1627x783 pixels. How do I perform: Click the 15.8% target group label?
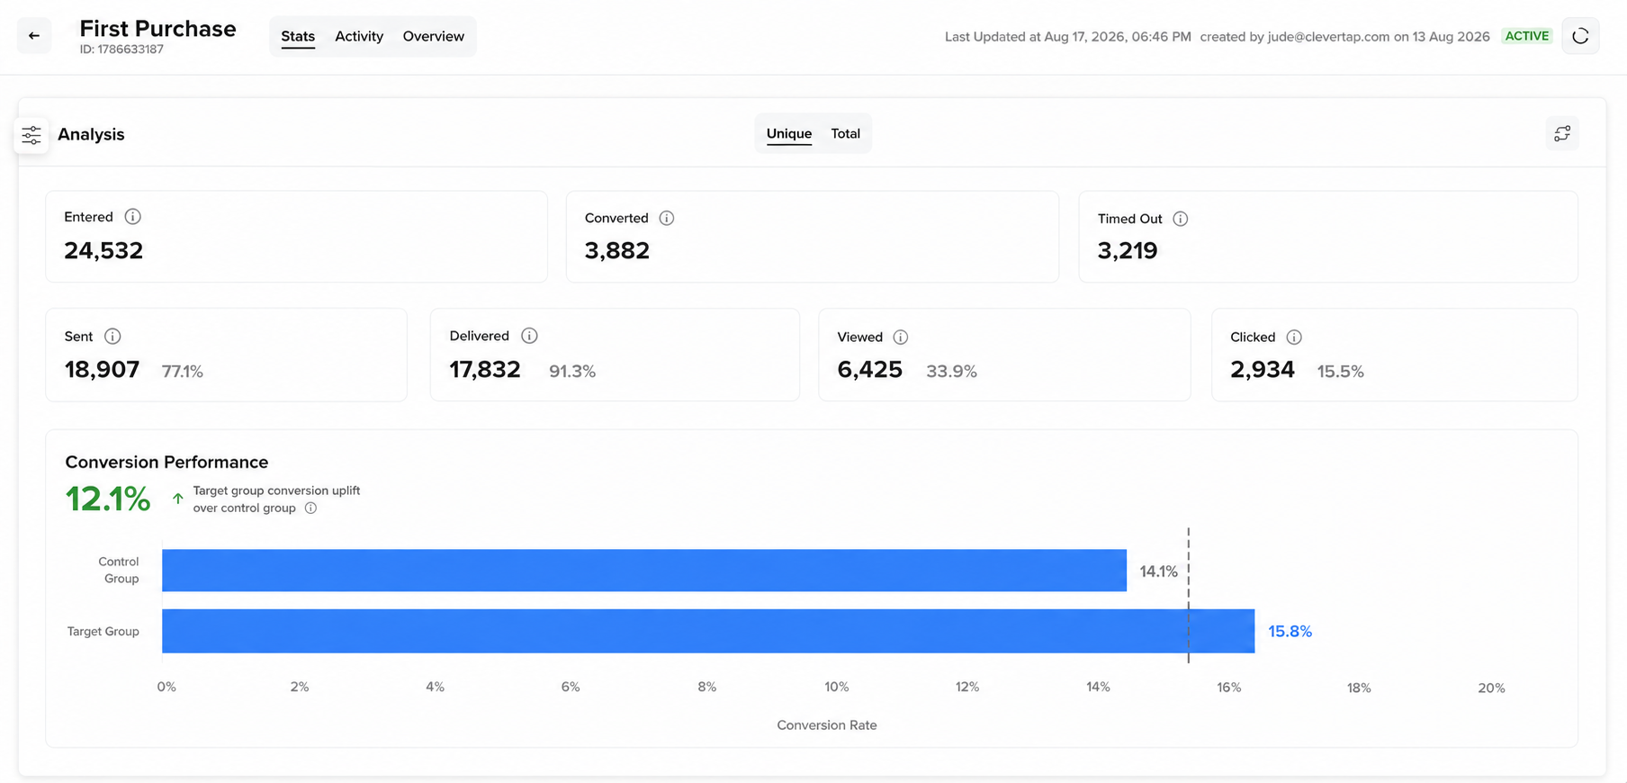pos(1290,632)
